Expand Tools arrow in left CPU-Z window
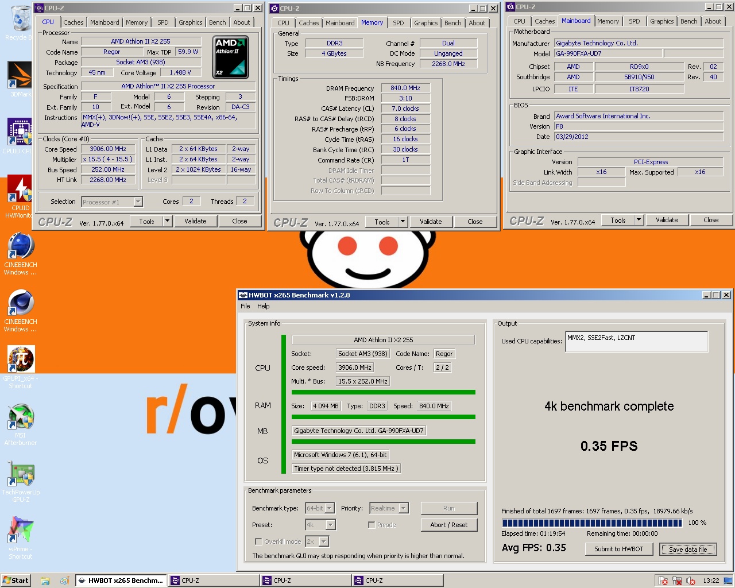This screenshot has height=588, width=735. (x=167, y=221)
